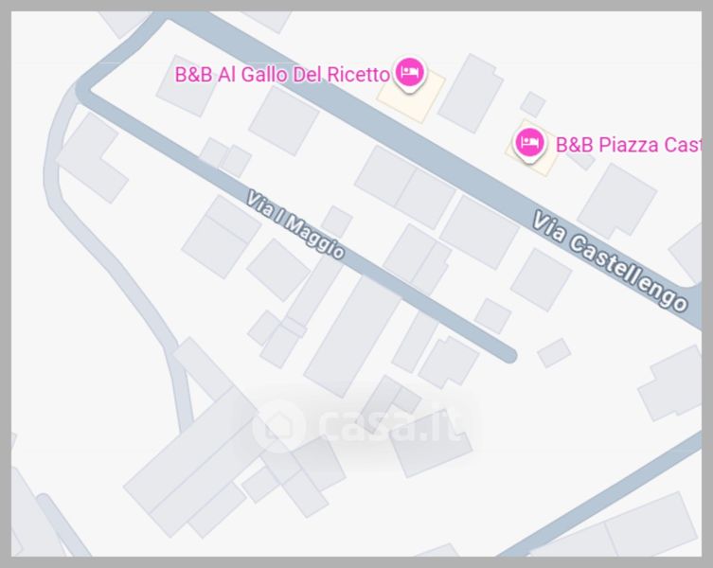Click the Via Castellengo street name
Viewport: 713px width, 568px height.
[x=610, y=260]
